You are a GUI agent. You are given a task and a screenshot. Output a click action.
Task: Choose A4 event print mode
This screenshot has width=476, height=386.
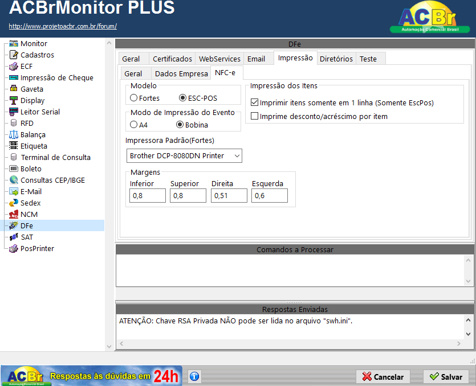tap(133, 125)
